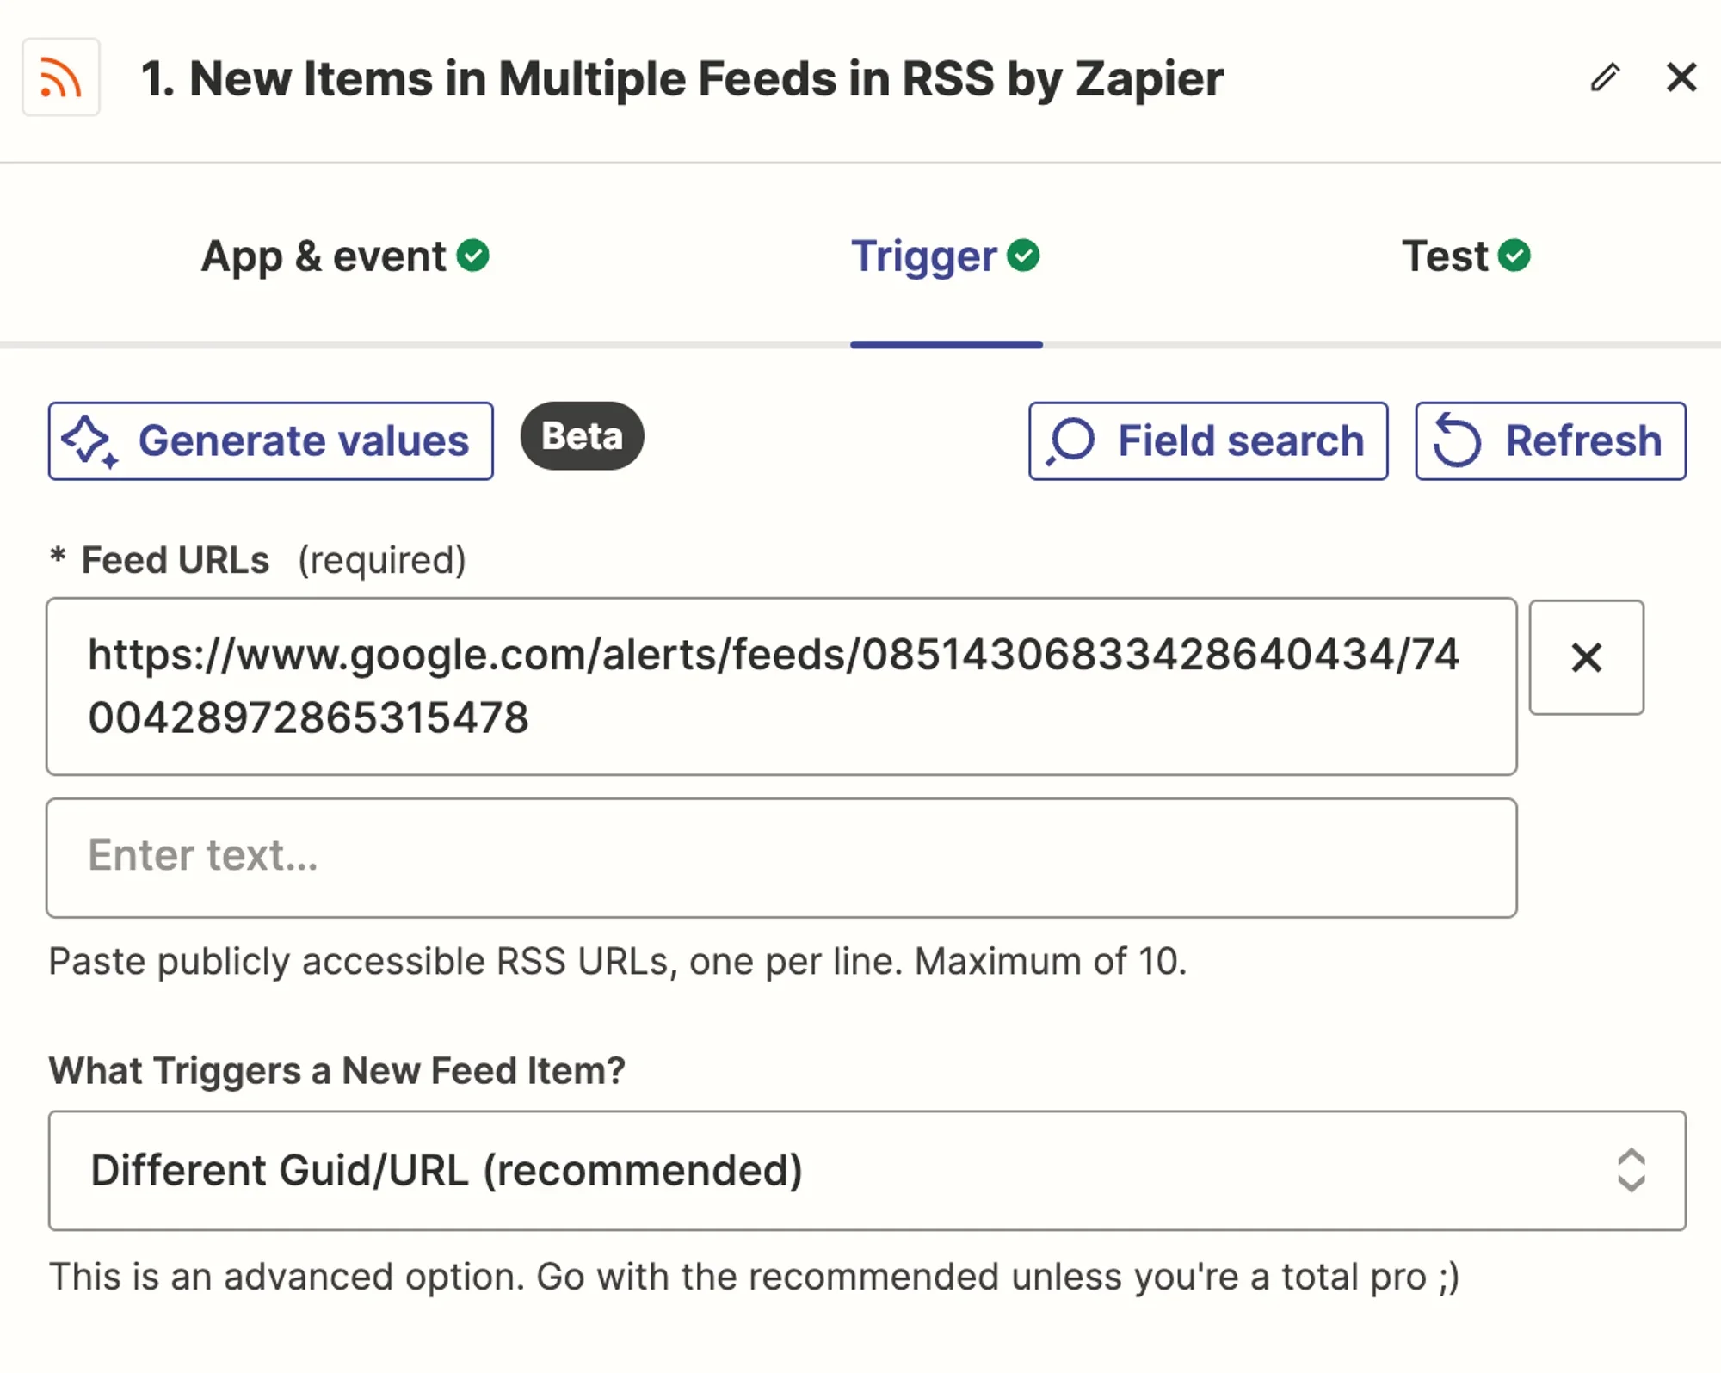Click the green checkmark beside App & event
This screenshot has height=1373, width=1721.
tap(473, 256)
